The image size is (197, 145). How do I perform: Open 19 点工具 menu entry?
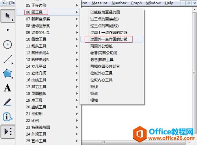[x=48, y=100]
